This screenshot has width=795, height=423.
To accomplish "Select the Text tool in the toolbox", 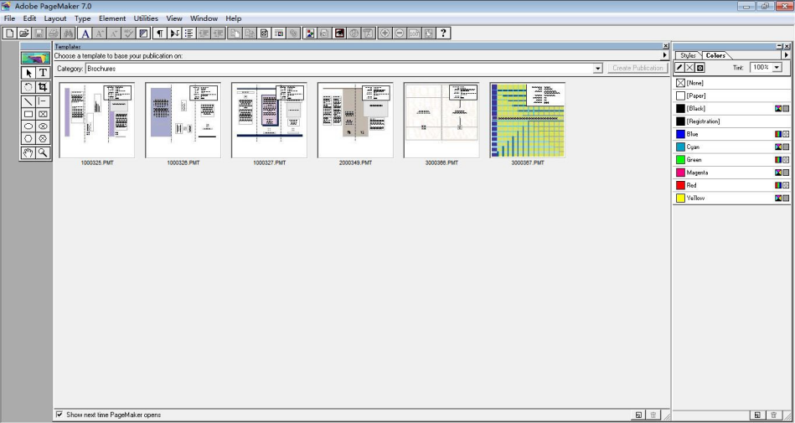I will pos(43,73).
